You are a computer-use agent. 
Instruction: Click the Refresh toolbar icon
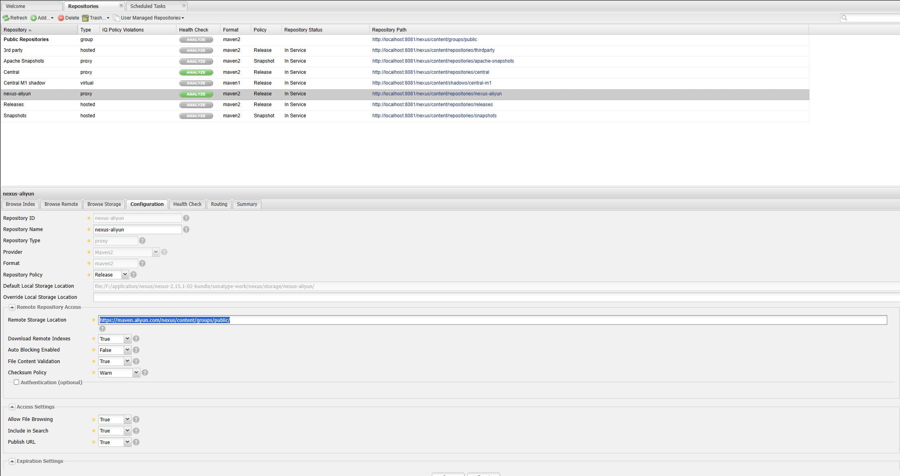click(x=6, y=18)
